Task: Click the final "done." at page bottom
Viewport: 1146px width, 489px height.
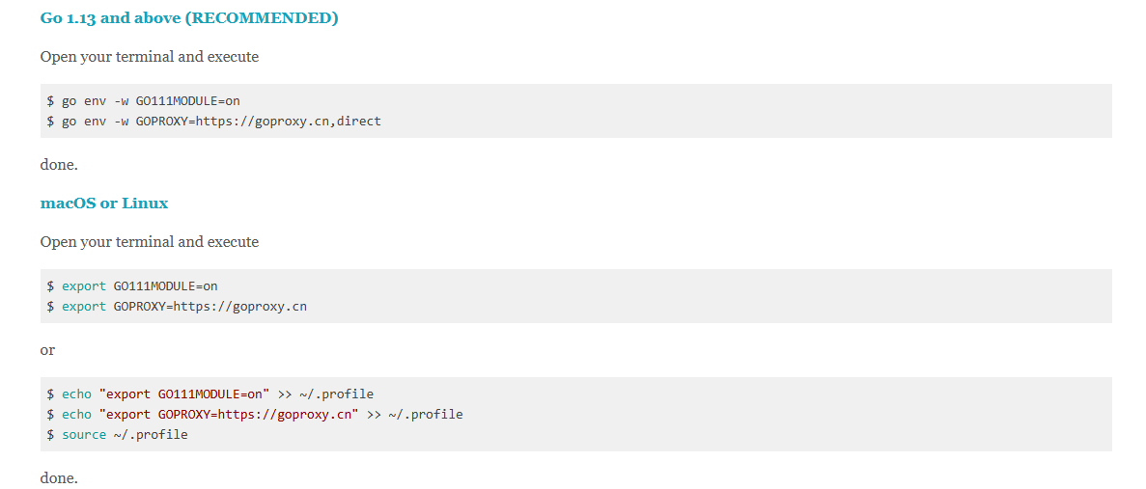Action: tap(59, 477)
